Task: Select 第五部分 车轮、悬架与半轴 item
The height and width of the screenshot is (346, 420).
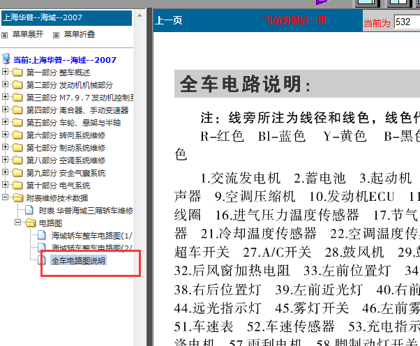Action: coord(73,123)
